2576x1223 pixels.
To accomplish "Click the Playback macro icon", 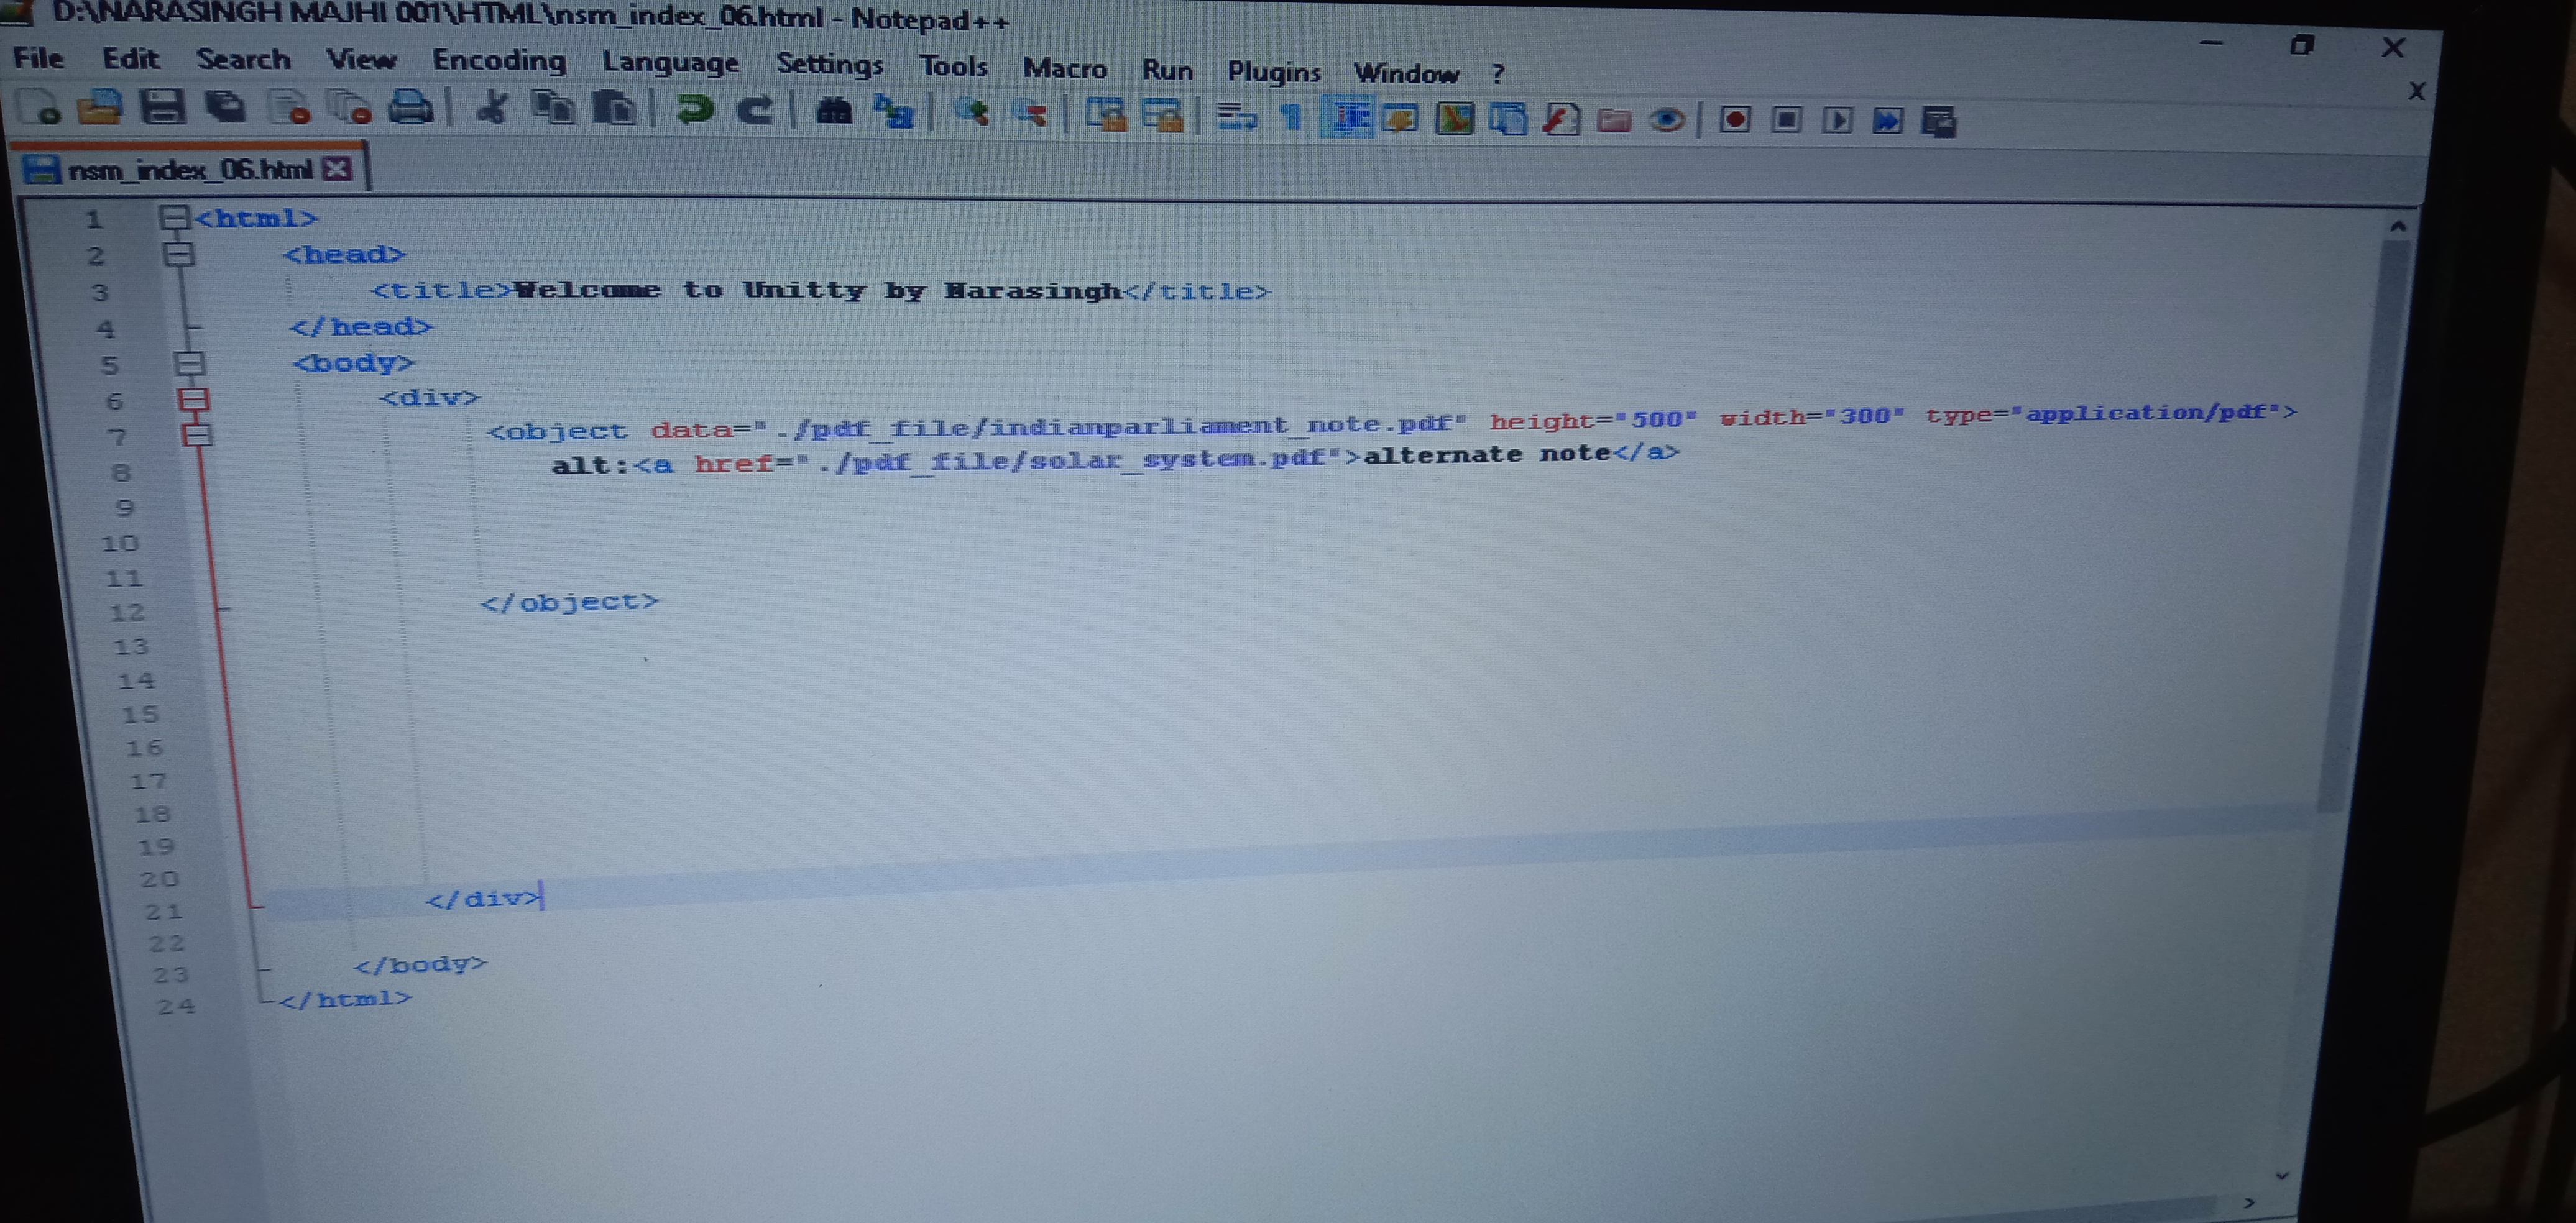I will point(1837,121).
